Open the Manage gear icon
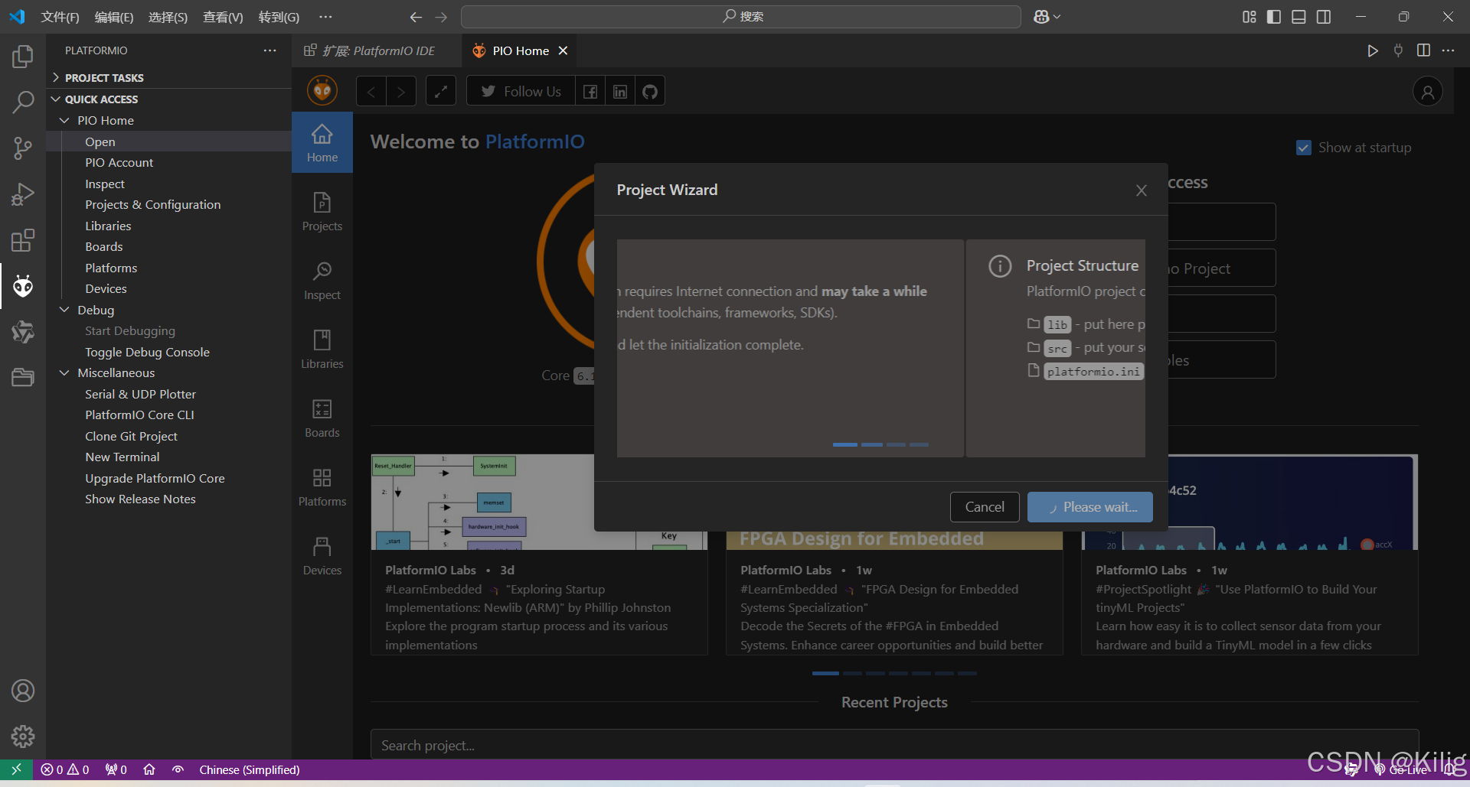The height and width of the screenshot is (787, 1470). coord(23,737)
